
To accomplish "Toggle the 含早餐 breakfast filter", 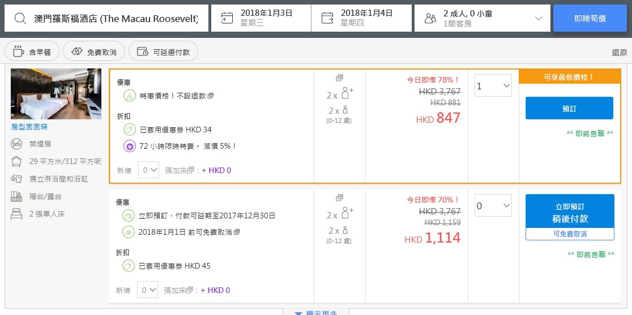I will click(x=32, y=52).
